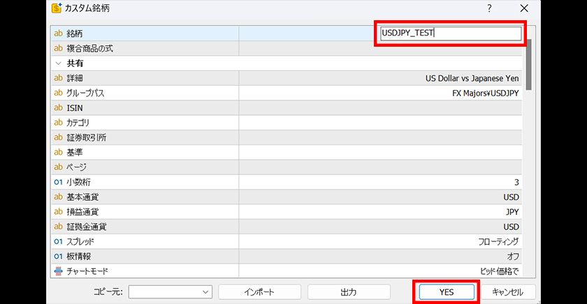Click the chart icon beside チャートモード row
The width and height of the screenshot is (587, 304).
point(58,271)
